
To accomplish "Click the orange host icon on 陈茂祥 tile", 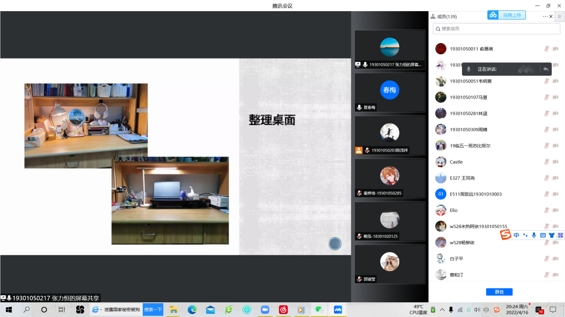I will click(359, 150).
